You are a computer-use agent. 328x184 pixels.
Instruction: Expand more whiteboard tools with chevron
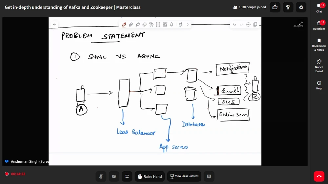coord(188,25)
